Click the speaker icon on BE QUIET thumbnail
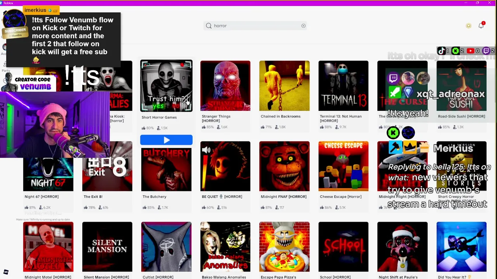497x279 pixels. (206, 150)
